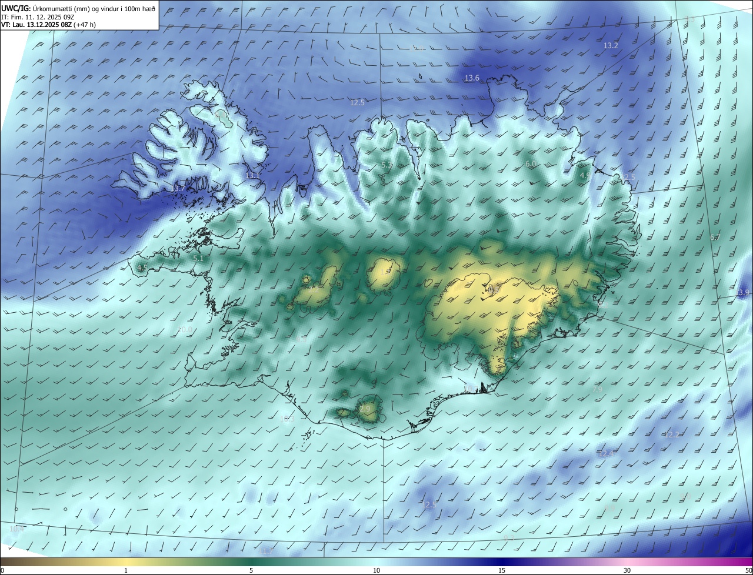Click the value label "13.6" on the map

pyautogui.click(x=472, y=78)
